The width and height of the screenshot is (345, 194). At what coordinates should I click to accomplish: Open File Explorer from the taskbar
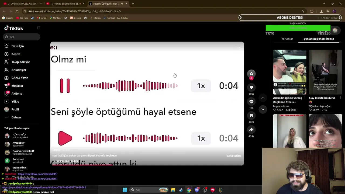click(173, 190)
